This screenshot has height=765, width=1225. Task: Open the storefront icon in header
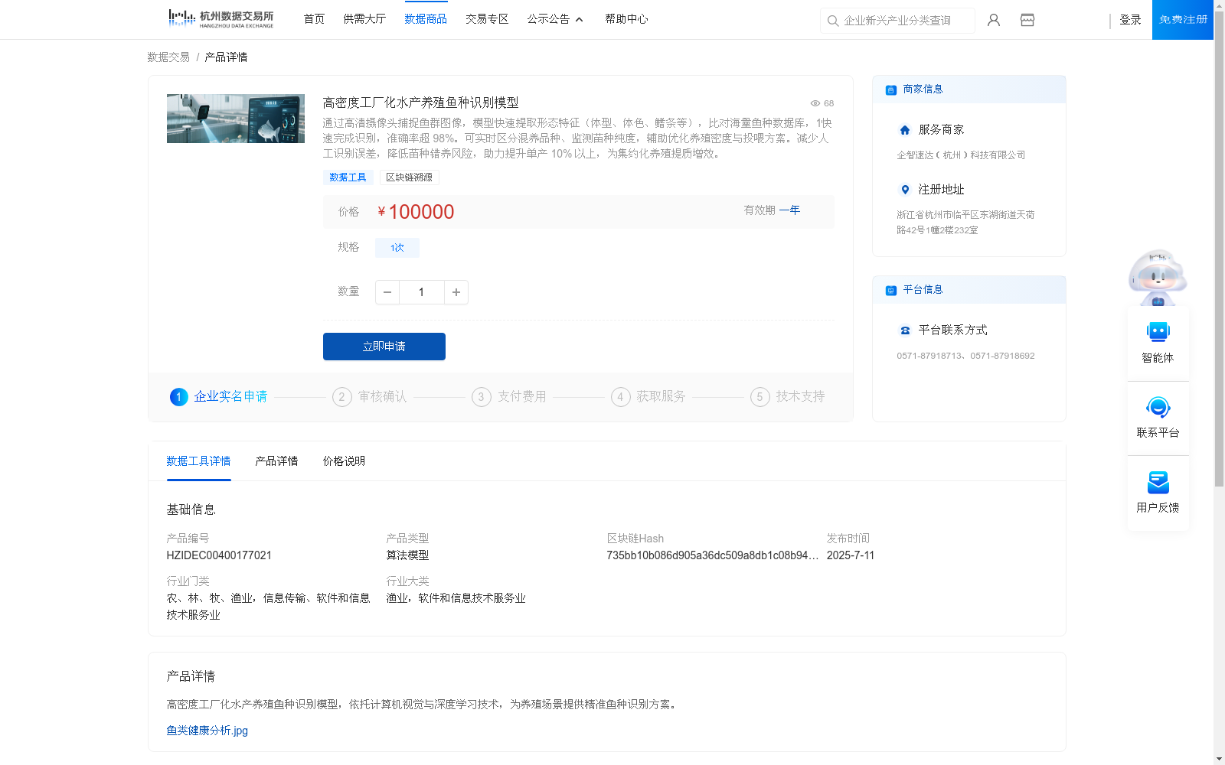pos(1027,20)
